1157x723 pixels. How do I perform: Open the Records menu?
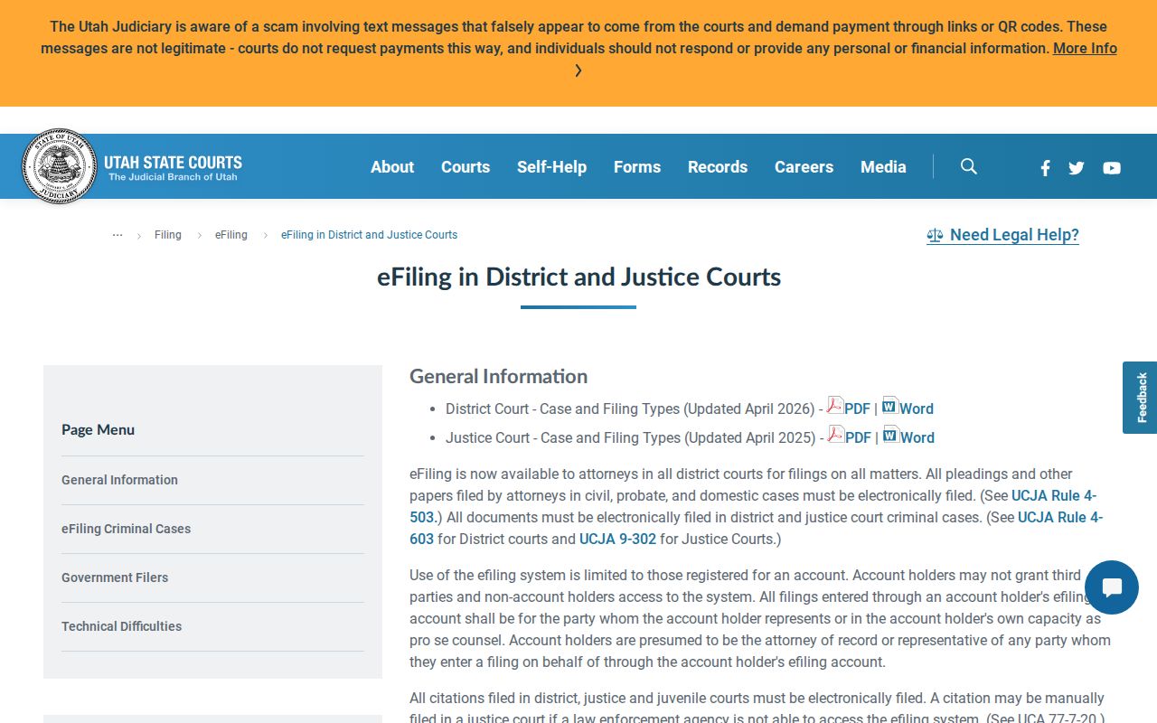pos(718,166)
